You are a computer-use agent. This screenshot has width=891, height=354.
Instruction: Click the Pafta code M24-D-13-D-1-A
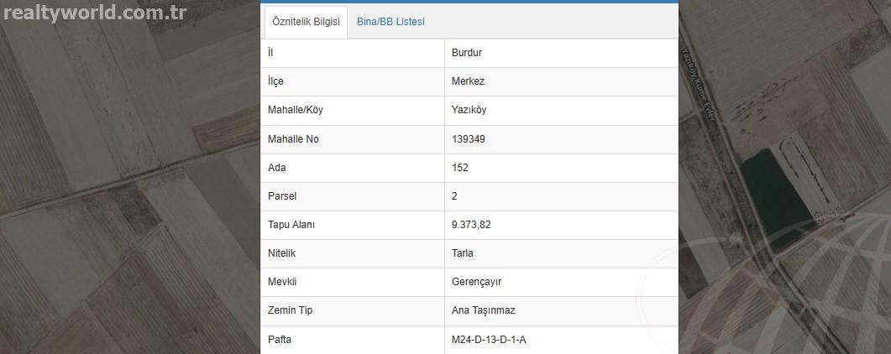489,340
